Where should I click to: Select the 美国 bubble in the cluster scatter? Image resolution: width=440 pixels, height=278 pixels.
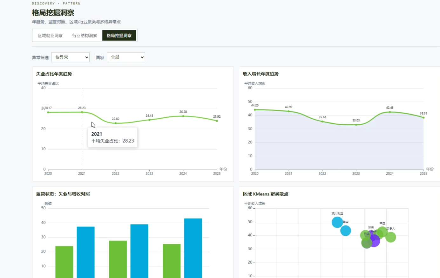tap(346, 231)
